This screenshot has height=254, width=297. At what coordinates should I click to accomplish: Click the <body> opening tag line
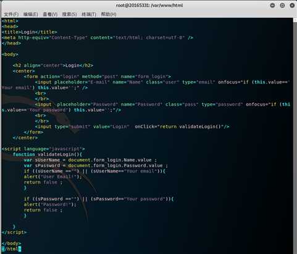[10, 54]
